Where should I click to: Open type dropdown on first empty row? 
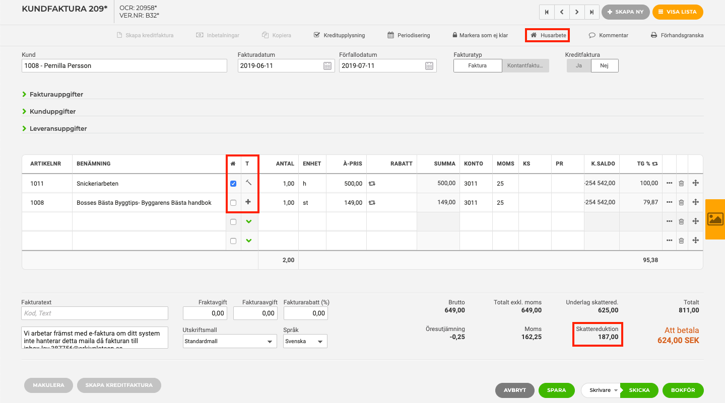coord(249,221)
